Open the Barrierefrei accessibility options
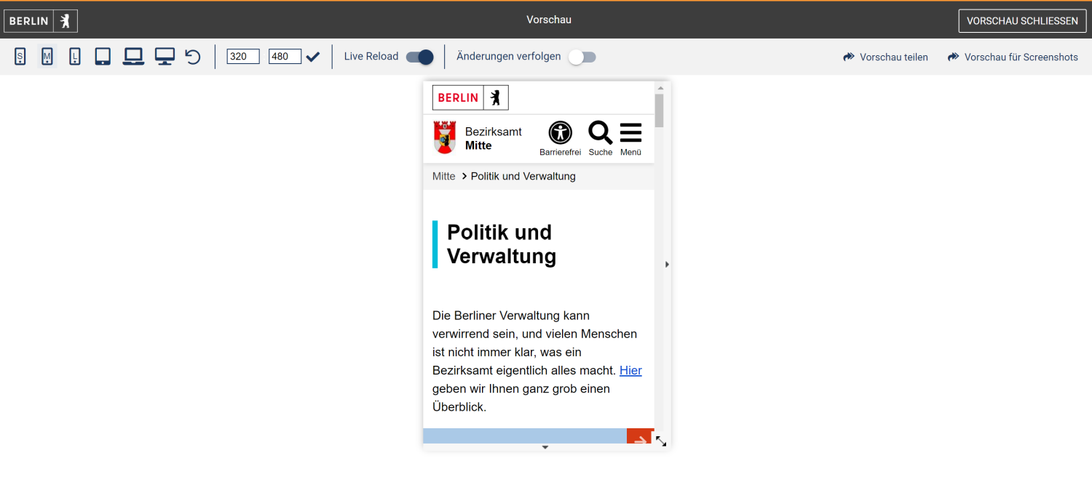 click(560, 133)
